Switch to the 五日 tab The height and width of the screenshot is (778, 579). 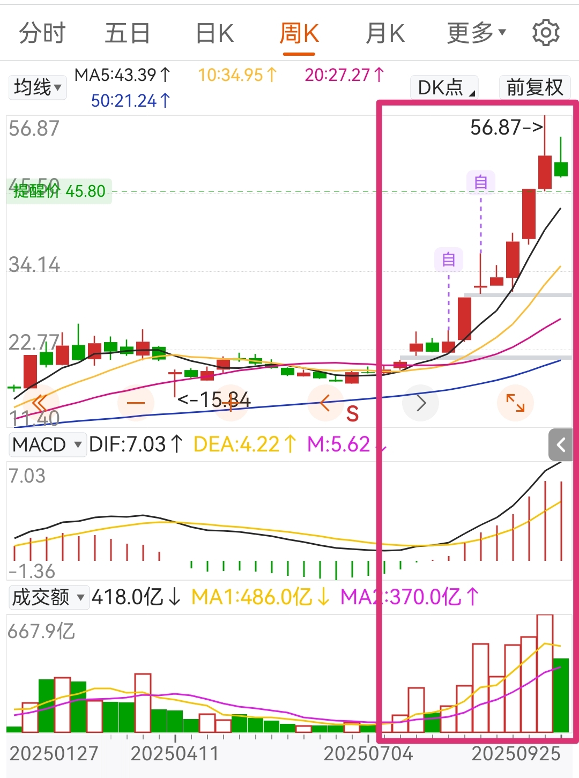point(127,33)
